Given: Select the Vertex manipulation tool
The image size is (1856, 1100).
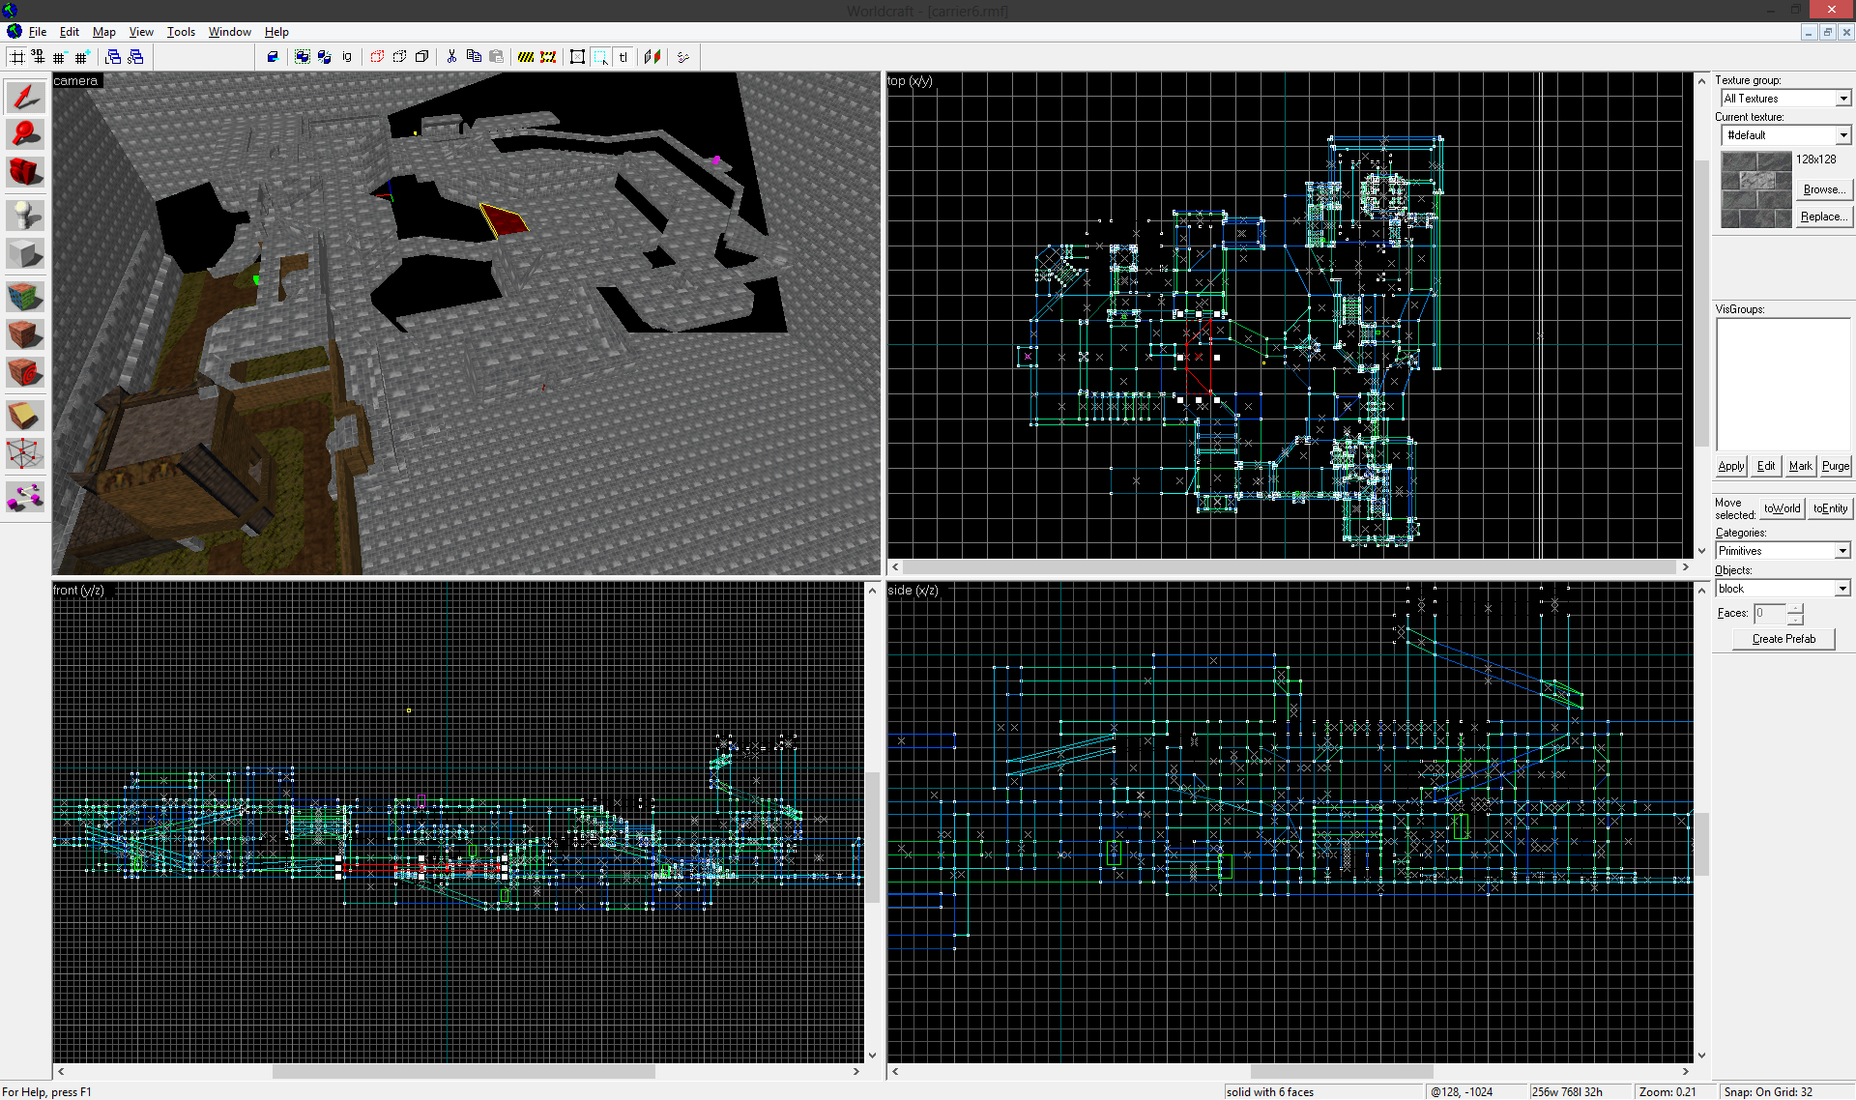Looking at the screenshot, I should point(25,453).
